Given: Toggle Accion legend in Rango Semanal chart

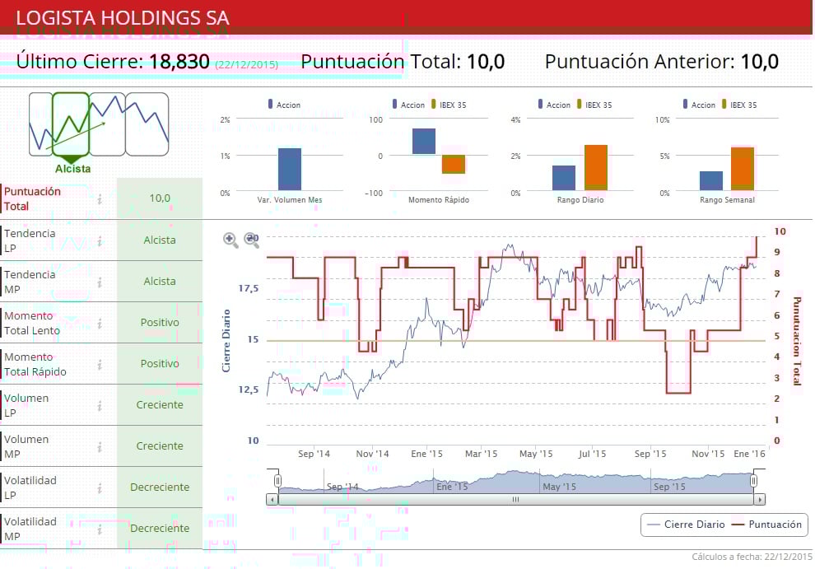Looking at the screenshot, I should coord(699,105).
